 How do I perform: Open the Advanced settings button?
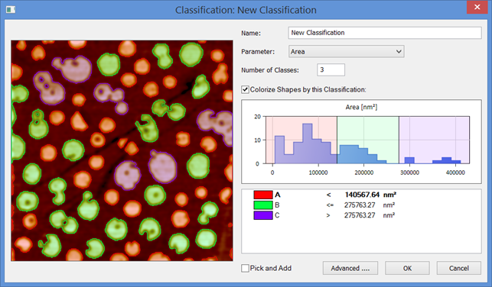point(350,268)
